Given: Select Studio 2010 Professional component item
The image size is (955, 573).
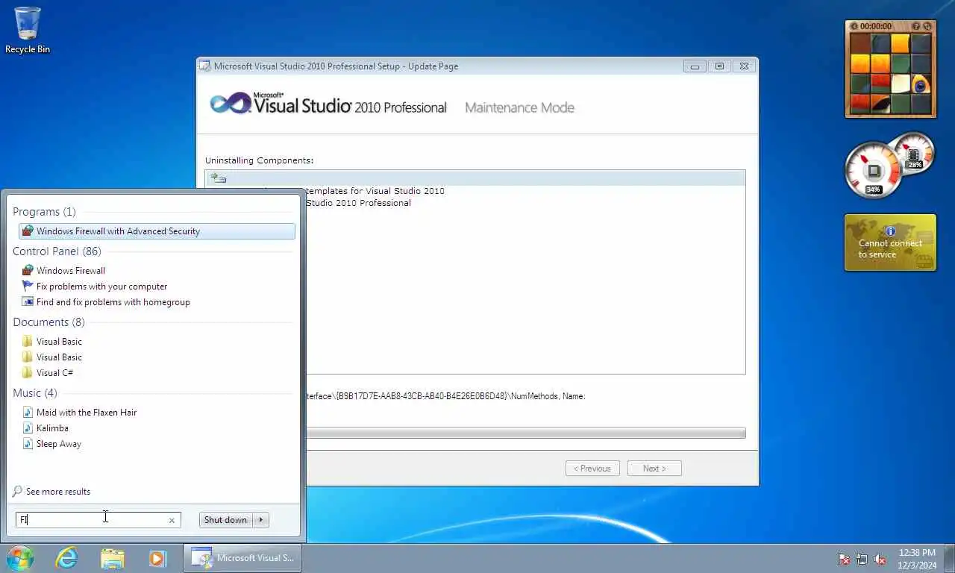Looking at the screenshot, I should tap(359, 203).
